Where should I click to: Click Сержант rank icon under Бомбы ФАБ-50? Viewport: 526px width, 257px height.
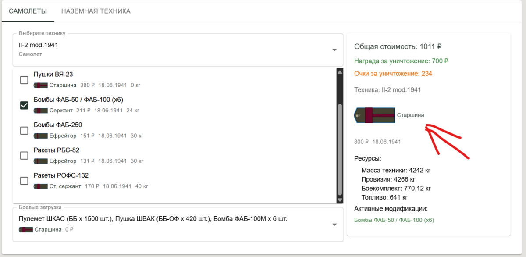[x=41, y=111]
